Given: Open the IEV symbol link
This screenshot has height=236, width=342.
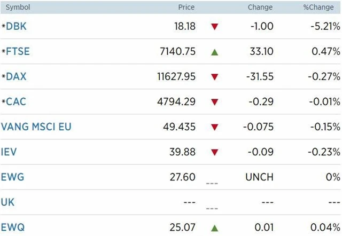Looking at the screenshot, I should 9,153.
